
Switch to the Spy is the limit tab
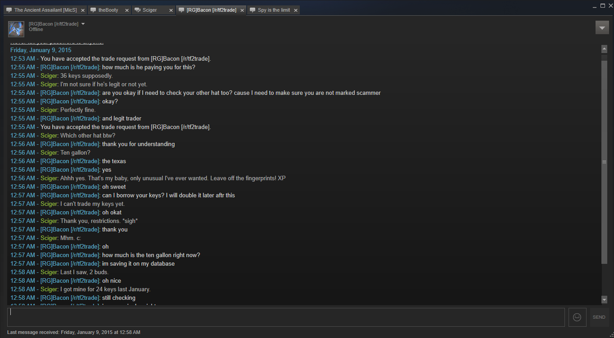[x=273, y=10]
